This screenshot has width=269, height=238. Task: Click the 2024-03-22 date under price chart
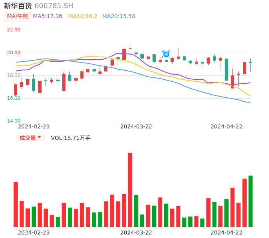click(136, 126)
